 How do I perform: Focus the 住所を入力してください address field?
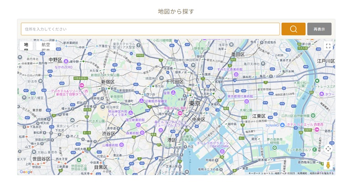click(x=151, y=29)
